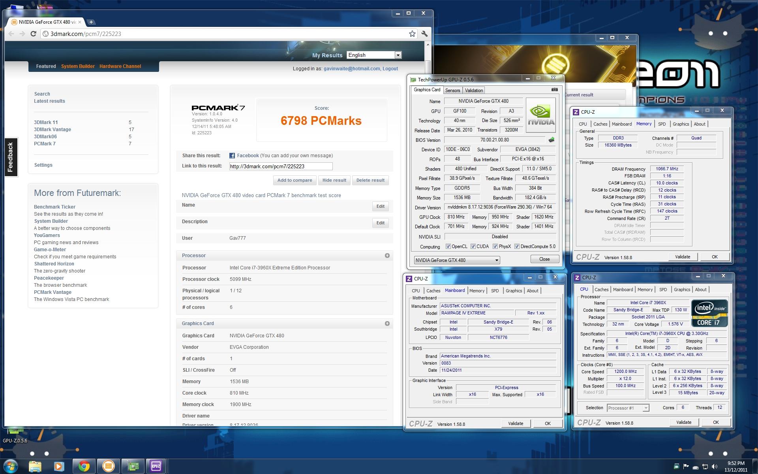Open the English language dropdown

374,55
